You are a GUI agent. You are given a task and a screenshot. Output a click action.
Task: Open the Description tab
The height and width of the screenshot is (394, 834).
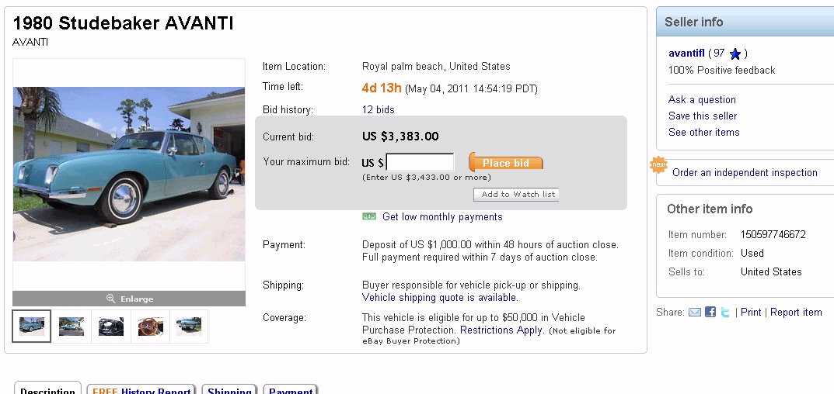(47, 389)
